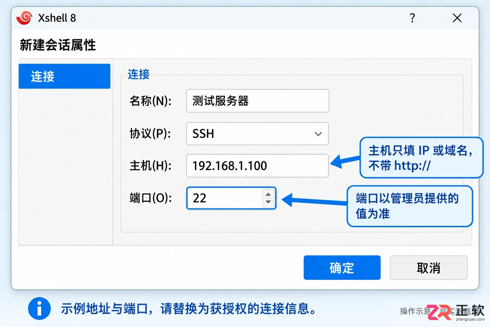The image size is (490, 327).
Task: Confirm with the 确定 button
Action: click(342, 268)
